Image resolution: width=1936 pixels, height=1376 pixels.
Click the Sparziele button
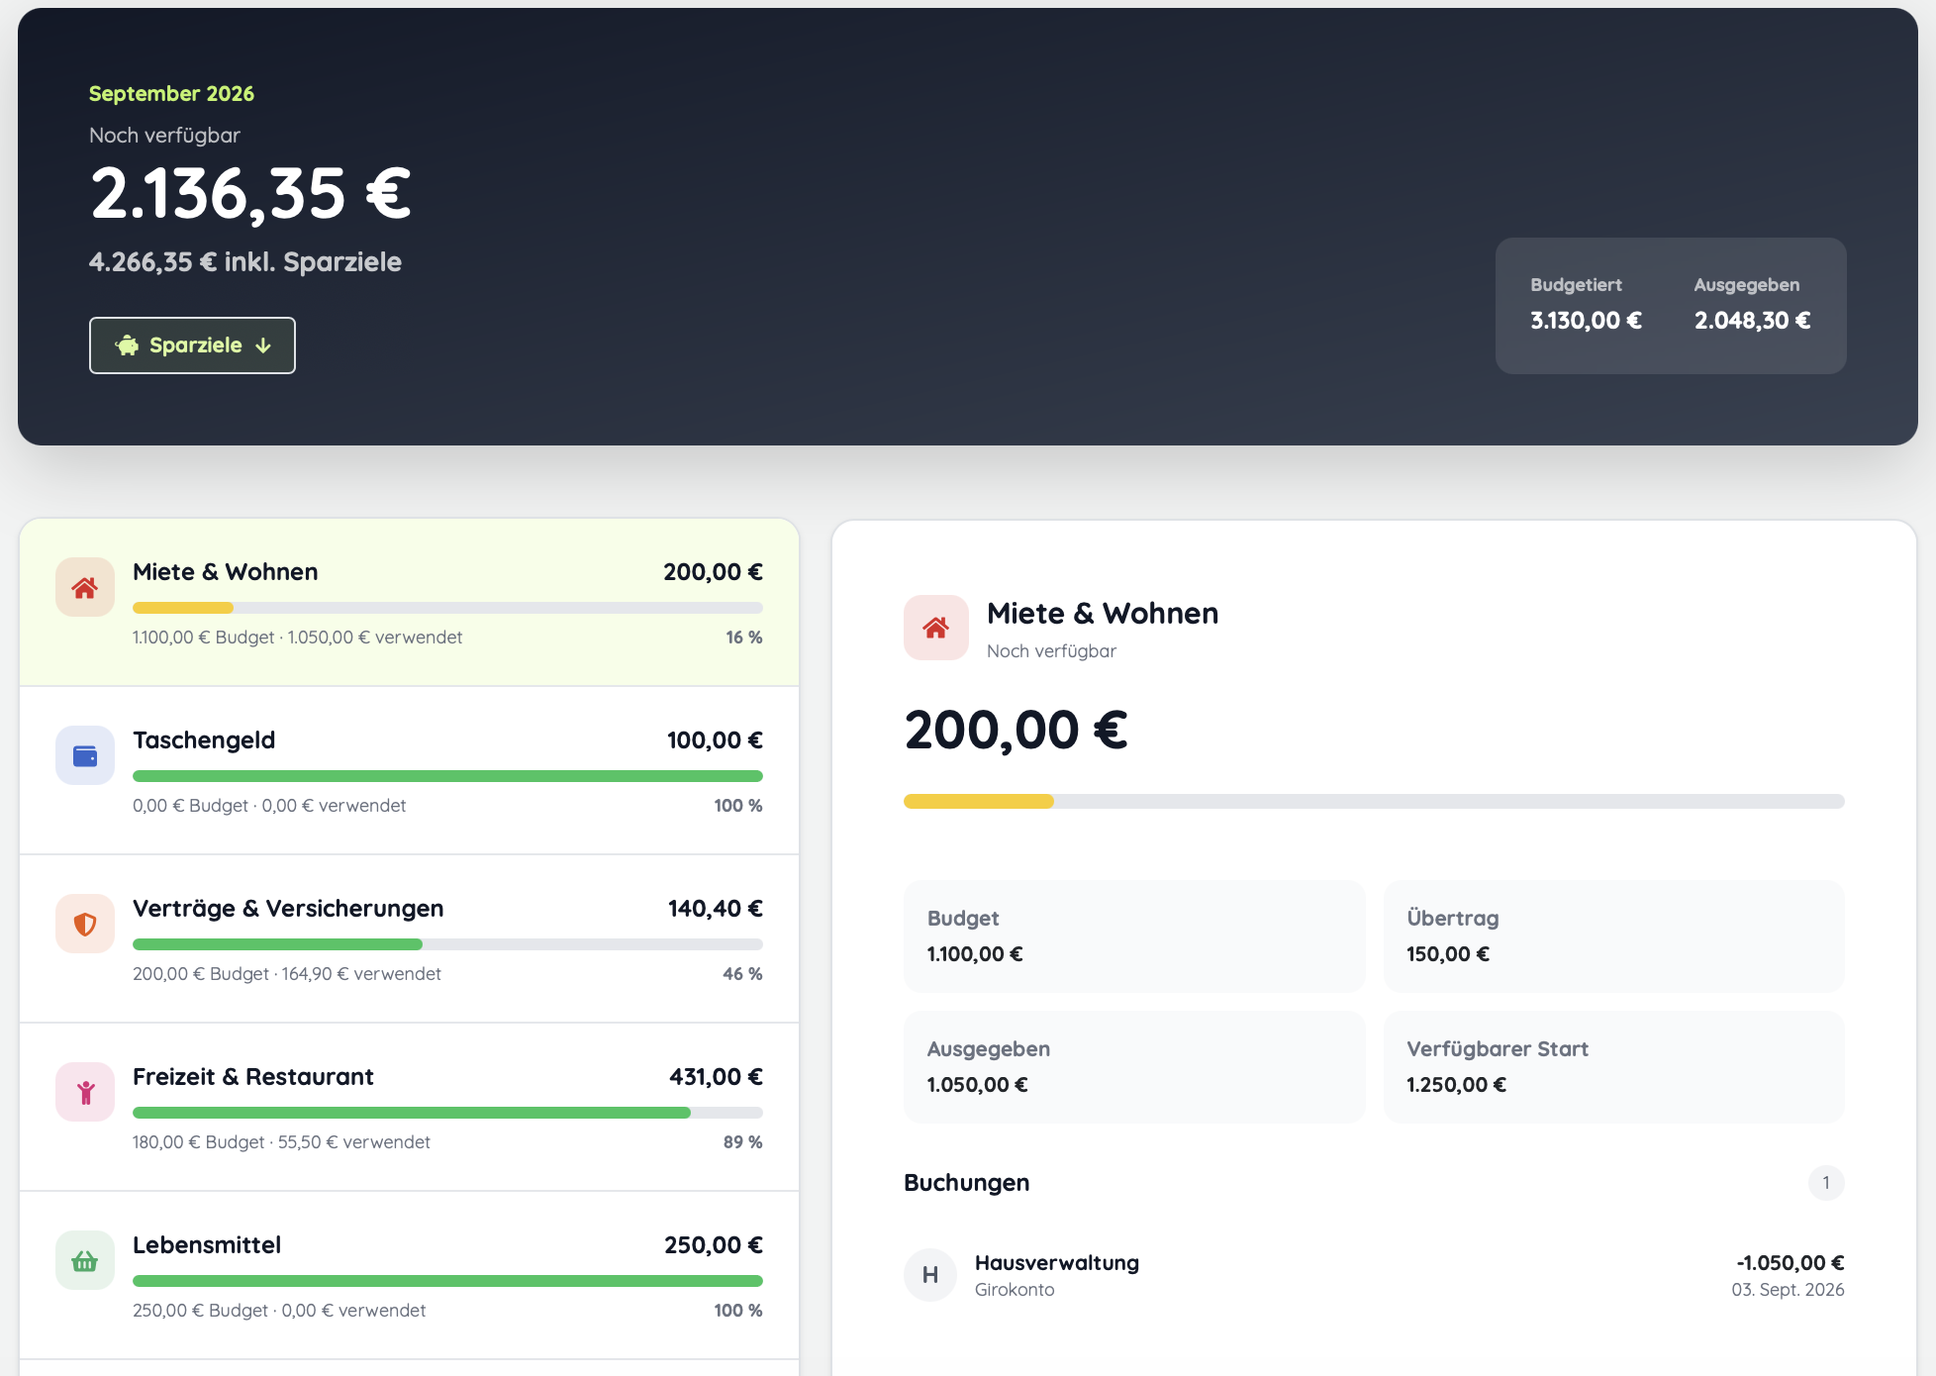tap(192, 345)
